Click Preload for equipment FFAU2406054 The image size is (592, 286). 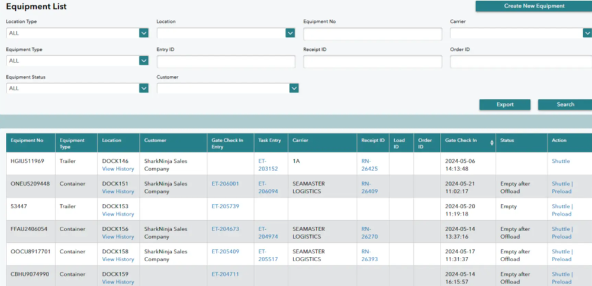pos(561,237)
